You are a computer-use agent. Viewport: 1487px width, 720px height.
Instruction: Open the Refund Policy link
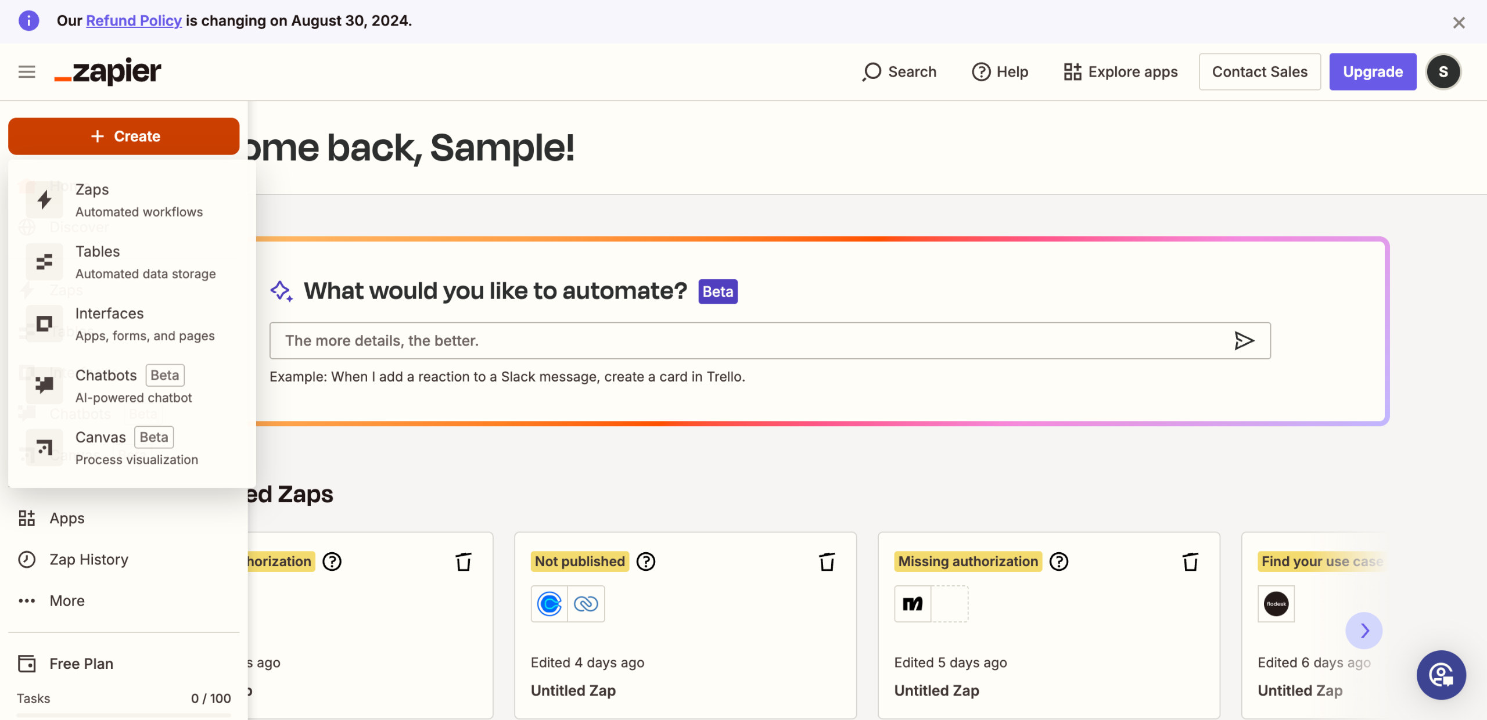(x=134, y=20)
